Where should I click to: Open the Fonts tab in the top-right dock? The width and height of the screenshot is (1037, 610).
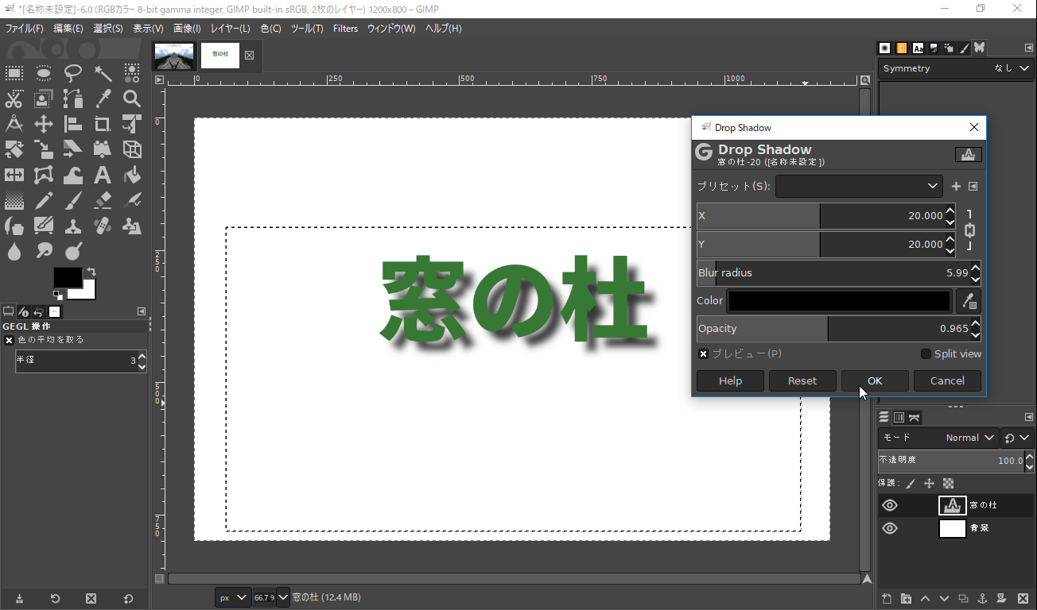pos(918,48)
